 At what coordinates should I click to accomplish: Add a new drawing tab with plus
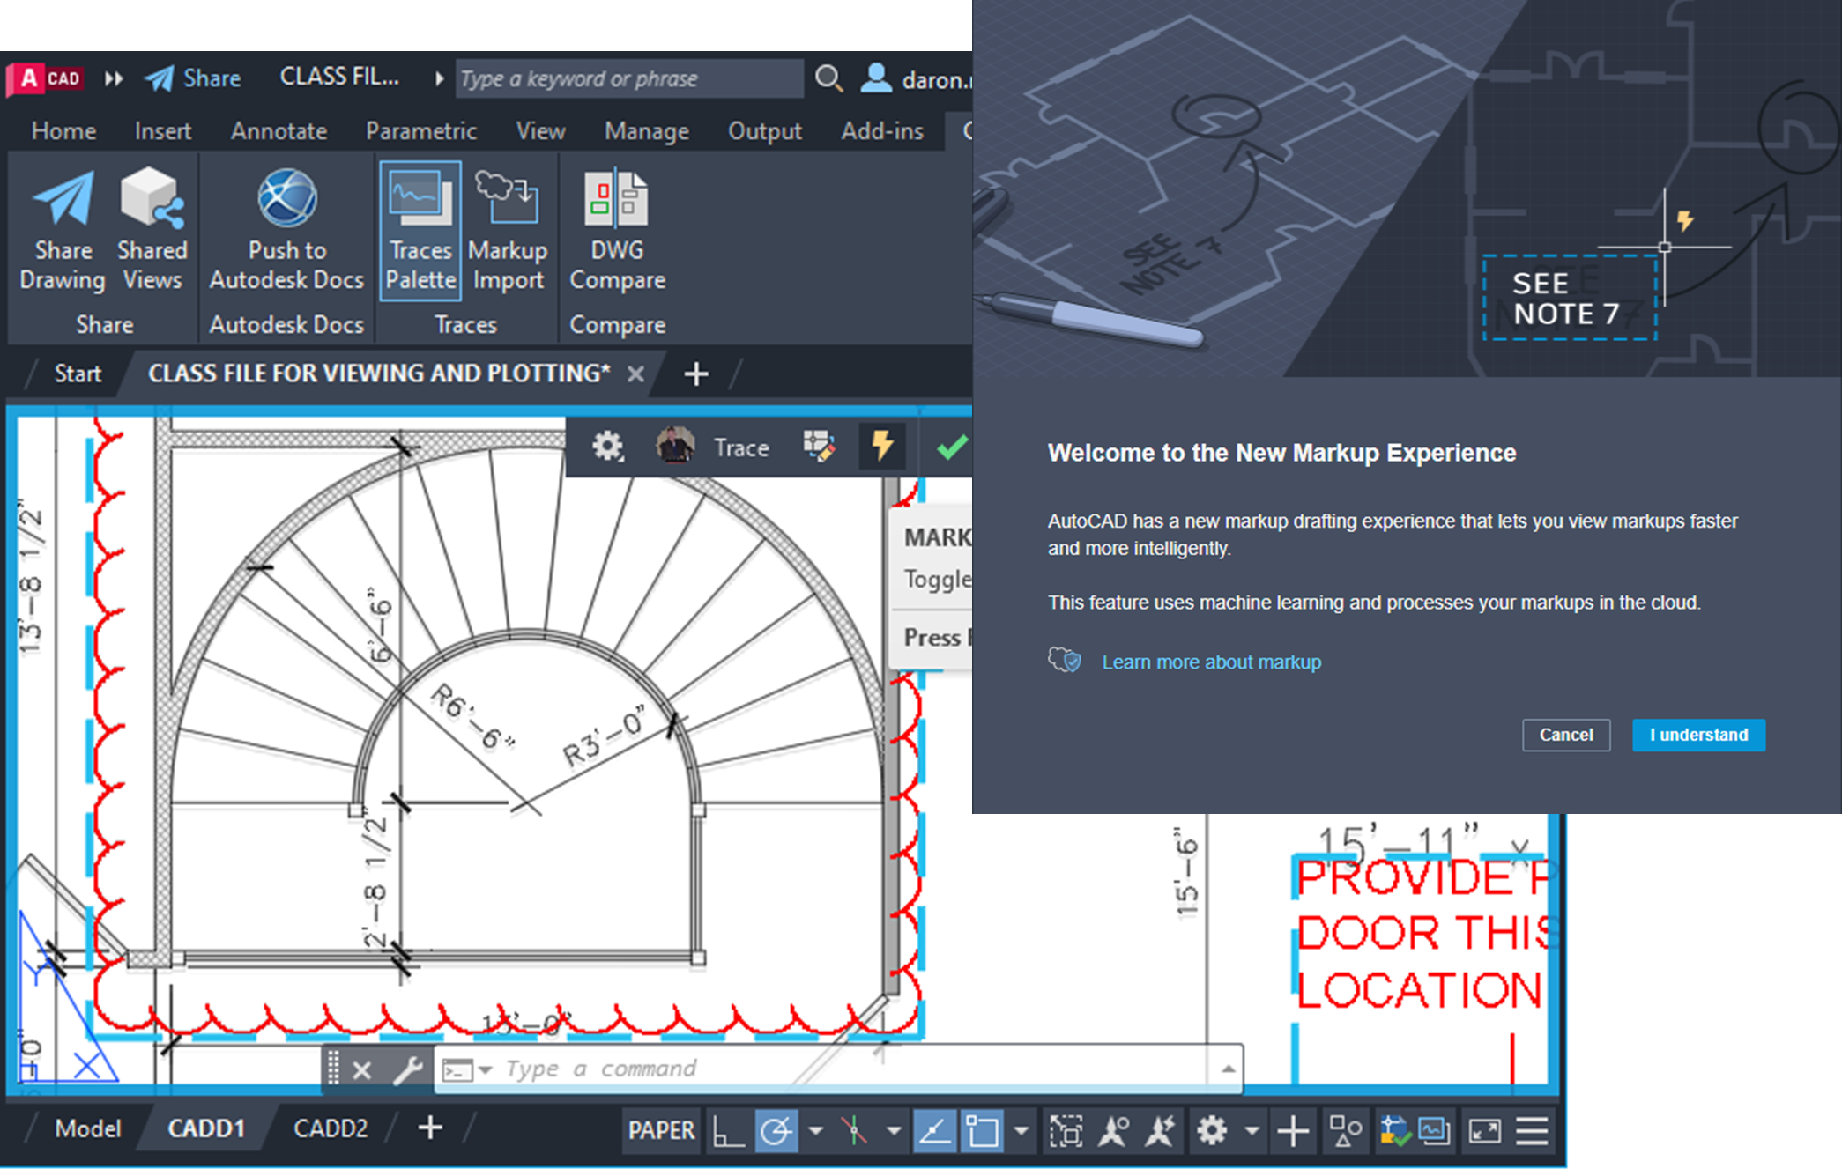(696, 374)
